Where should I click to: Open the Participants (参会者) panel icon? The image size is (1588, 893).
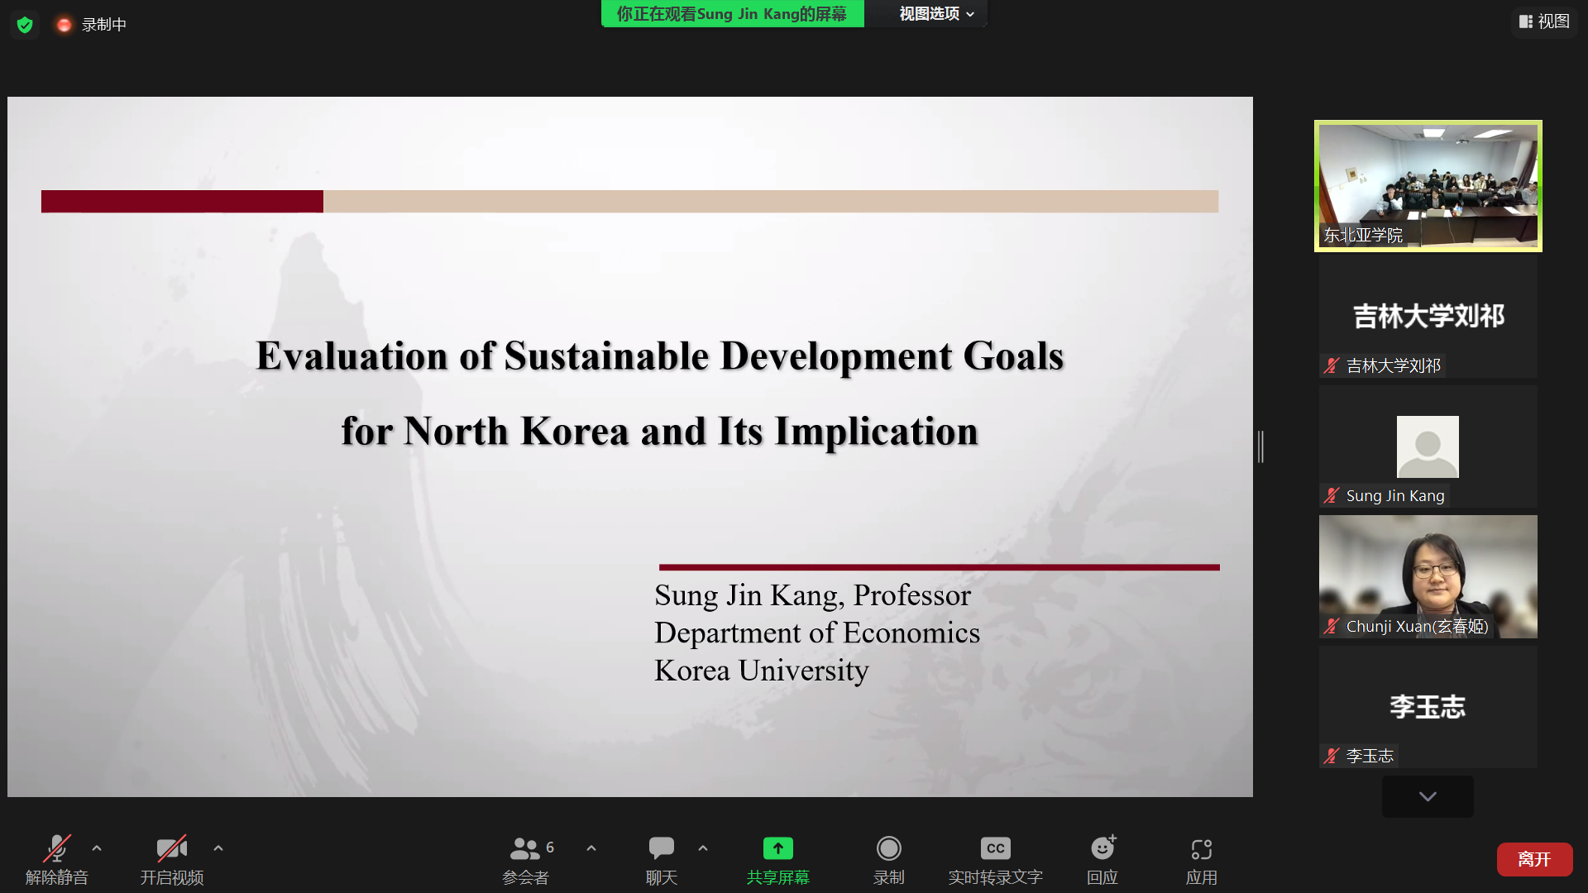point(525,849)
